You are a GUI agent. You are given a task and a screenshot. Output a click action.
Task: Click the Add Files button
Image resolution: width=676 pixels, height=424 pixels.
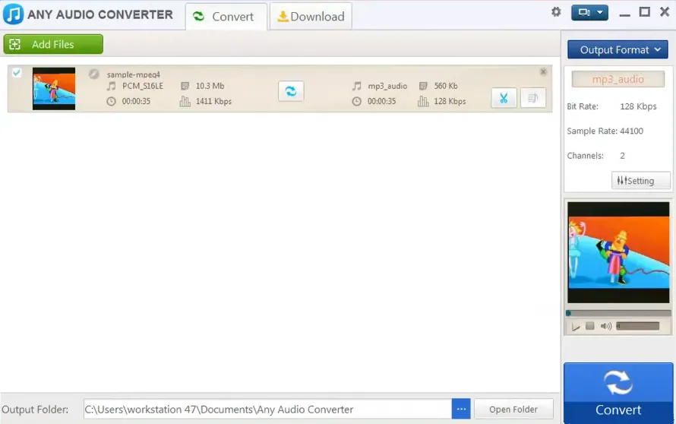click(x=53, y=44)
